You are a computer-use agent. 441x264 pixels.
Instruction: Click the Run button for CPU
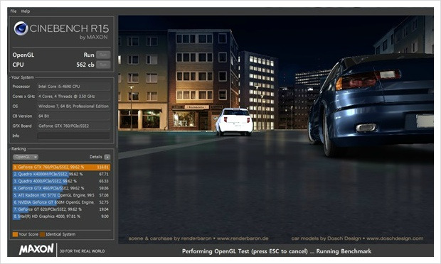coord(103,65)
